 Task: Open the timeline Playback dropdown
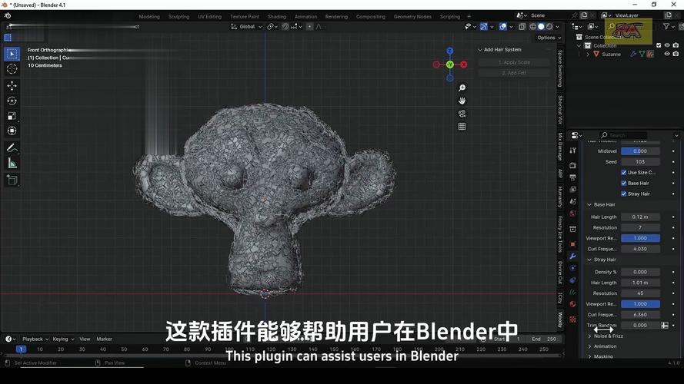(35, 339)
